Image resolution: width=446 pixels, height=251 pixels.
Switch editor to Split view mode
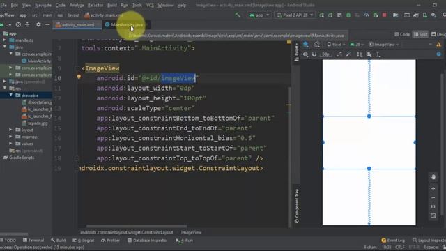coord(420,34)
